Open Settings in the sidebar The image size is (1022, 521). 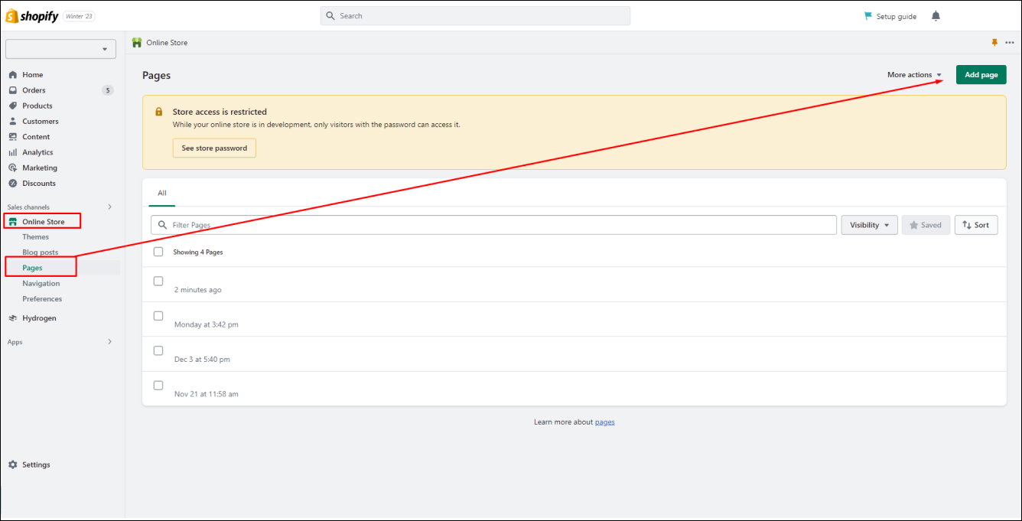[x=36, y=464]
